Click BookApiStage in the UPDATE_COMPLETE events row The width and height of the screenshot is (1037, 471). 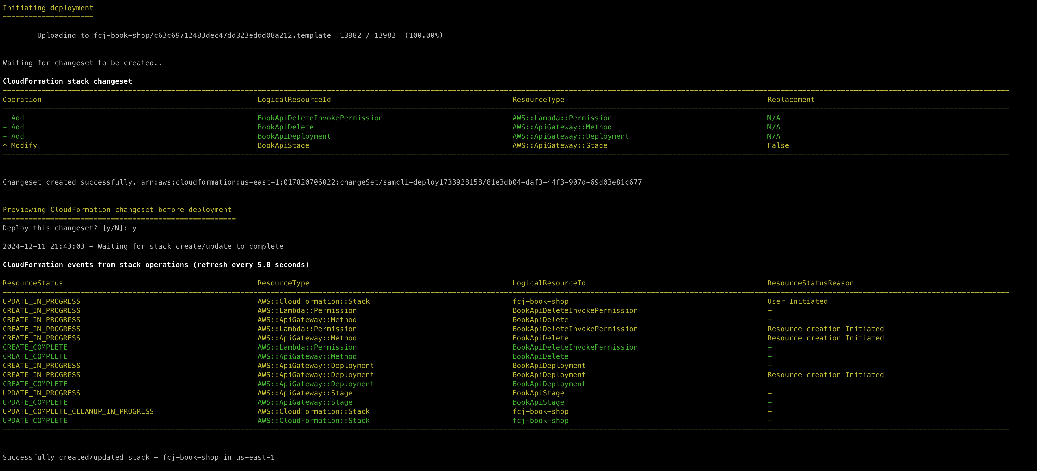pyautogui.click(x=538, y=403)
